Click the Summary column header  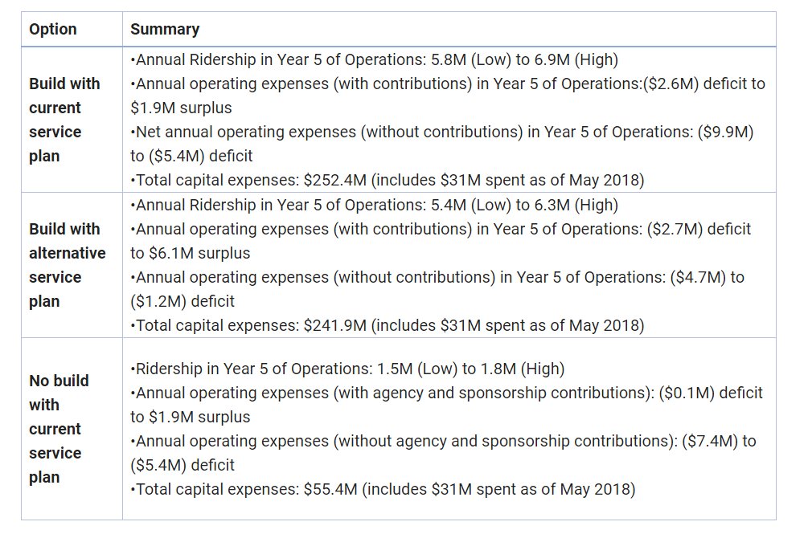[165, 29]
